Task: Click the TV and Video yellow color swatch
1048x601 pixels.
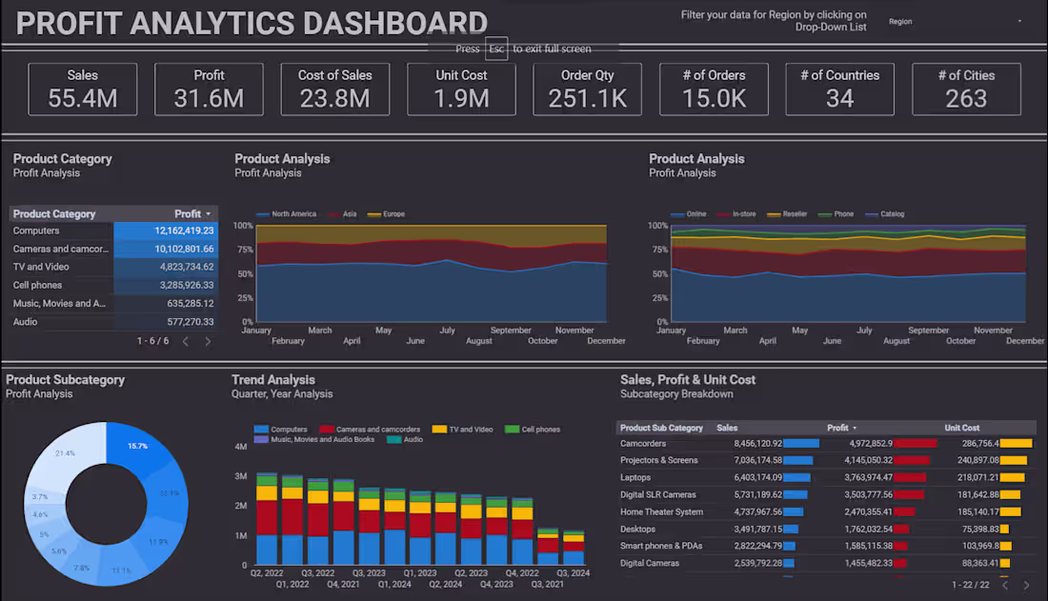Action: tap(438, 429)
